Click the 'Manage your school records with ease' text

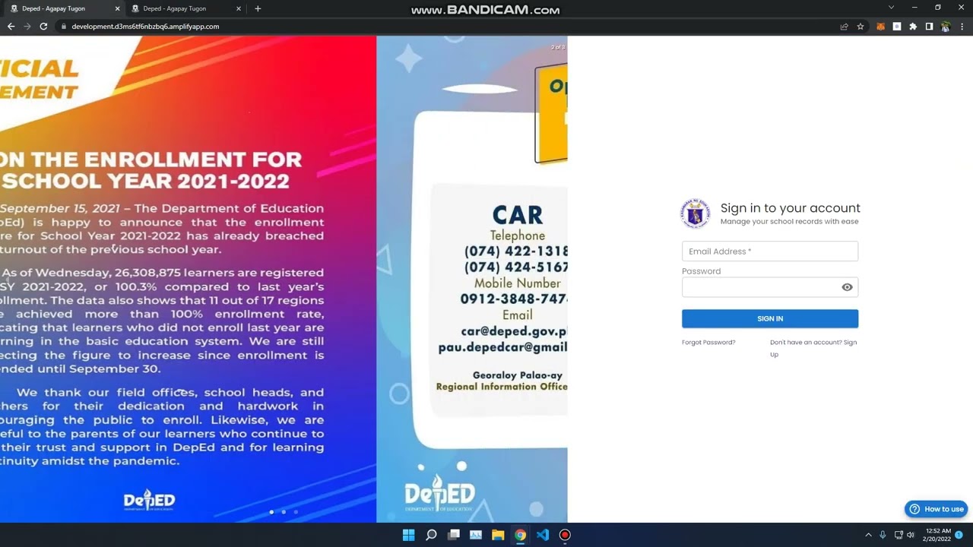coord(789,222)
